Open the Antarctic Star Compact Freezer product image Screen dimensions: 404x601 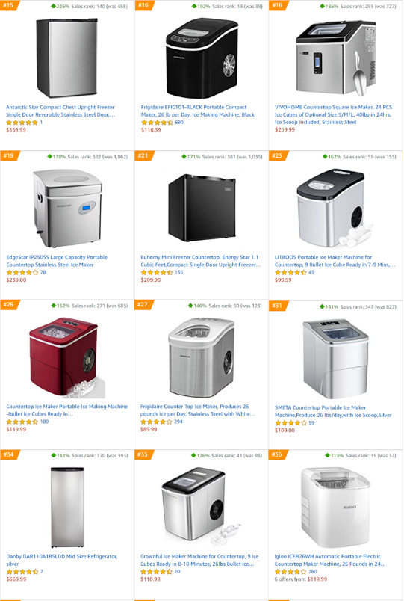[x=66, y=58]
